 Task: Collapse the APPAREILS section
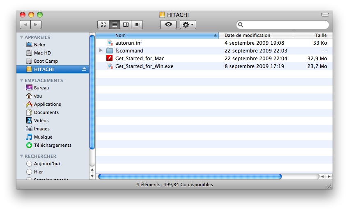click(22, 37)
